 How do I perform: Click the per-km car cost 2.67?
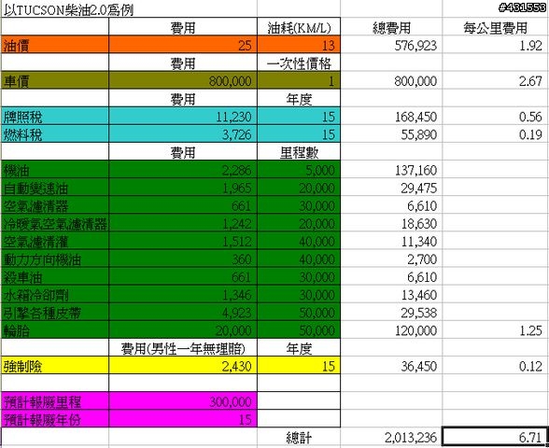click(495, 81)
